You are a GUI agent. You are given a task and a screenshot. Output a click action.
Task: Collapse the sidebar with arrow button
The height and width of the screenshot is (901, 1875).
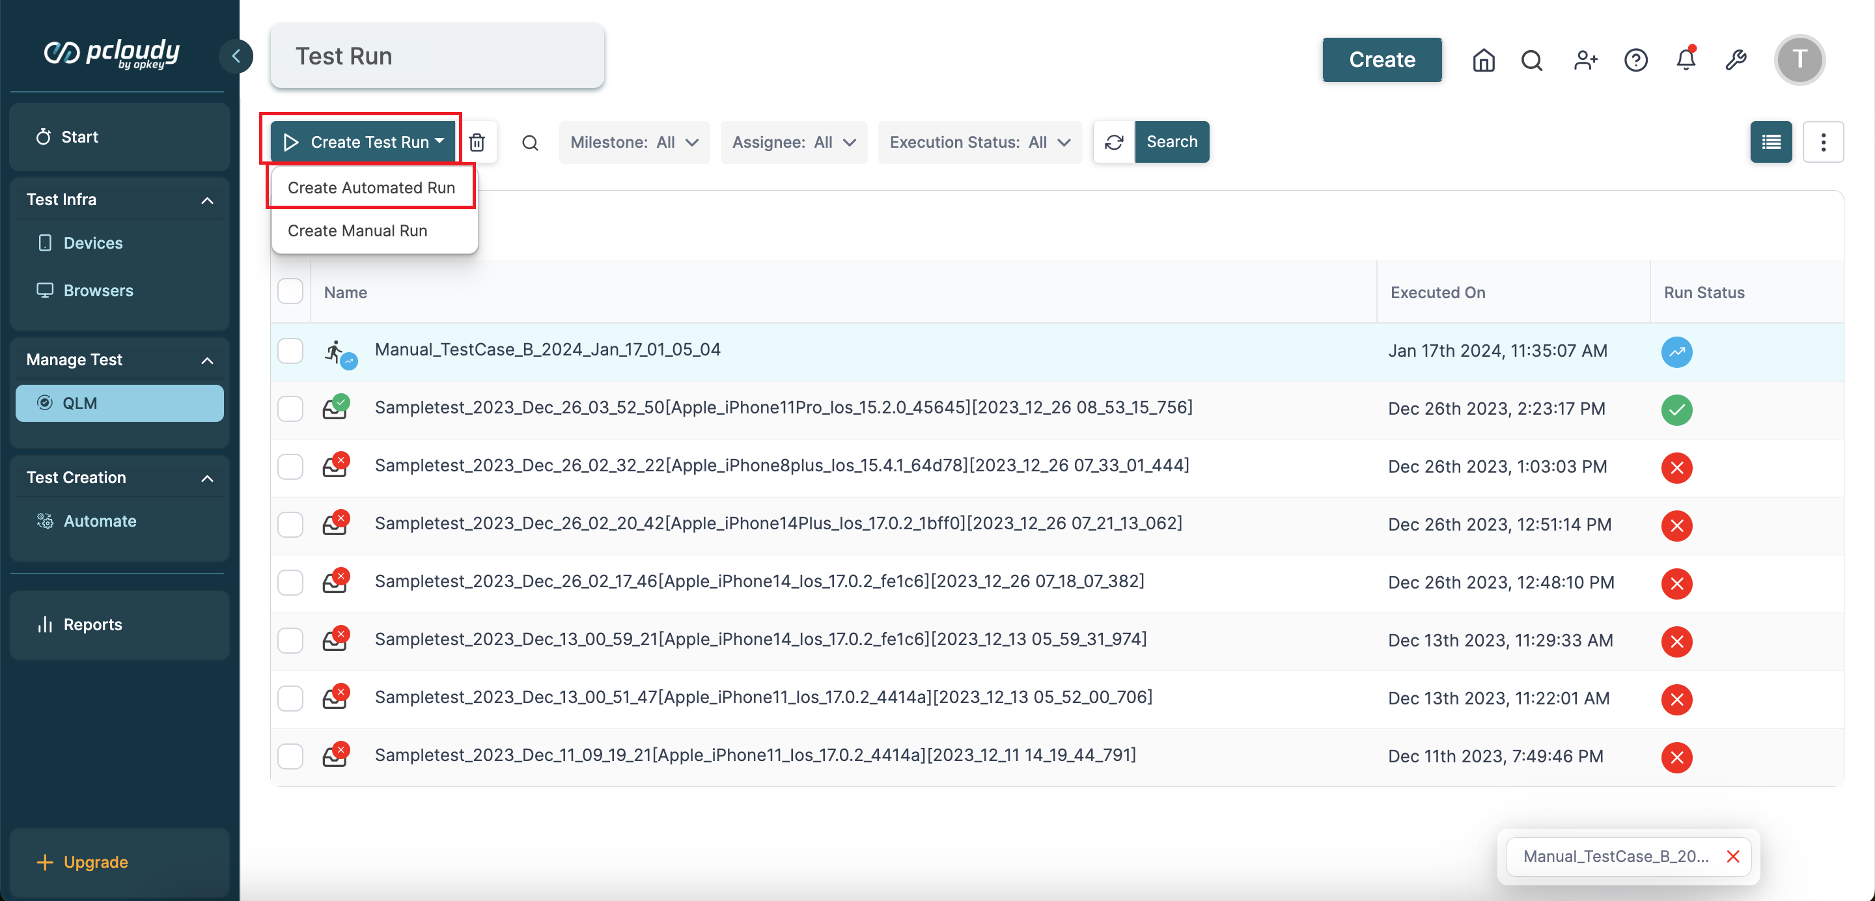click(236, 56)
